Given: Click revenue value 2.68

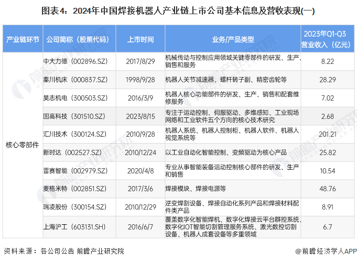Looking at the screenshot, I should pyautogui.click(x=328, y=116).
